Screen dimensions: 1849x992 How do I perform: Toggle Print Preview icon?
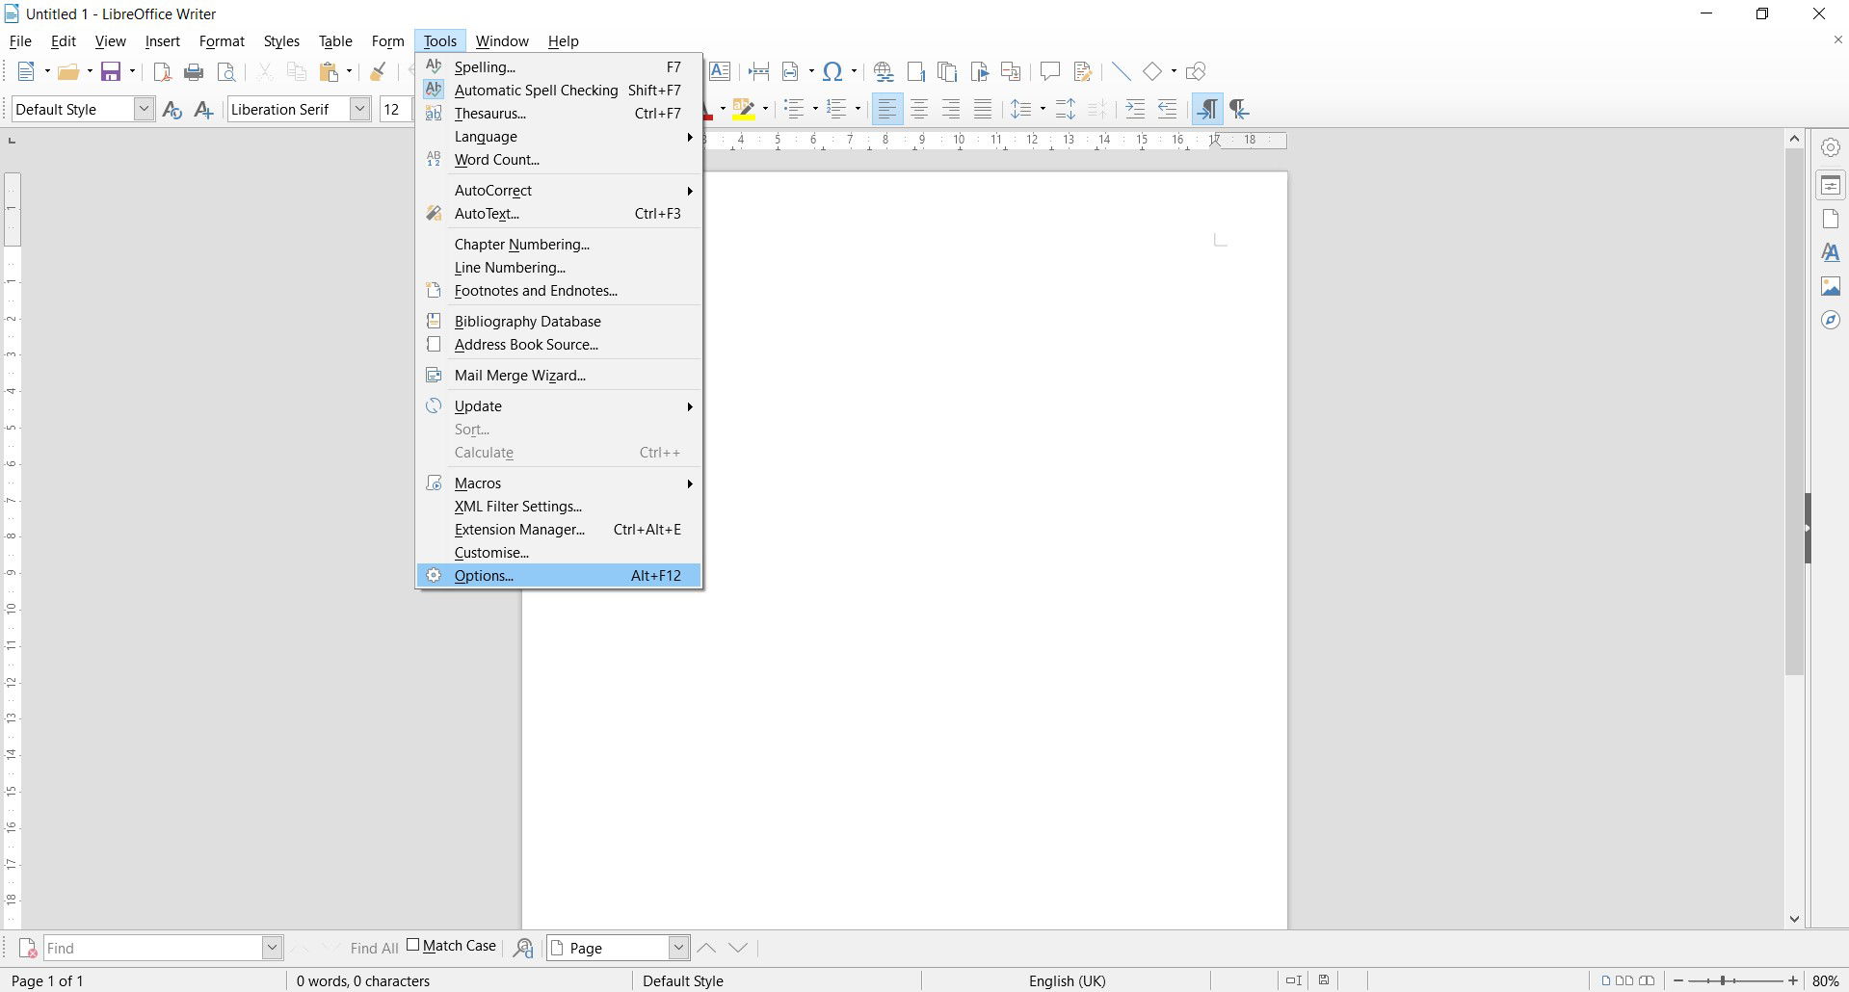coord(226,71)
